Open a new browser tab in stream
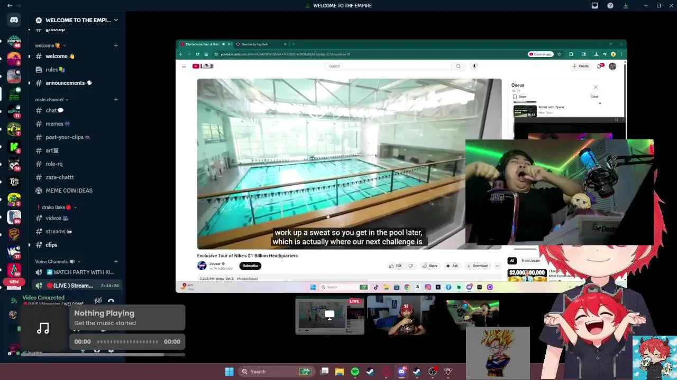 coord(294,44)
